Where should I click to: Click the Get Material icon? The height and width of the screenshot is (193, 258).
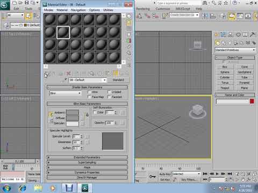(x=47, y=73)
